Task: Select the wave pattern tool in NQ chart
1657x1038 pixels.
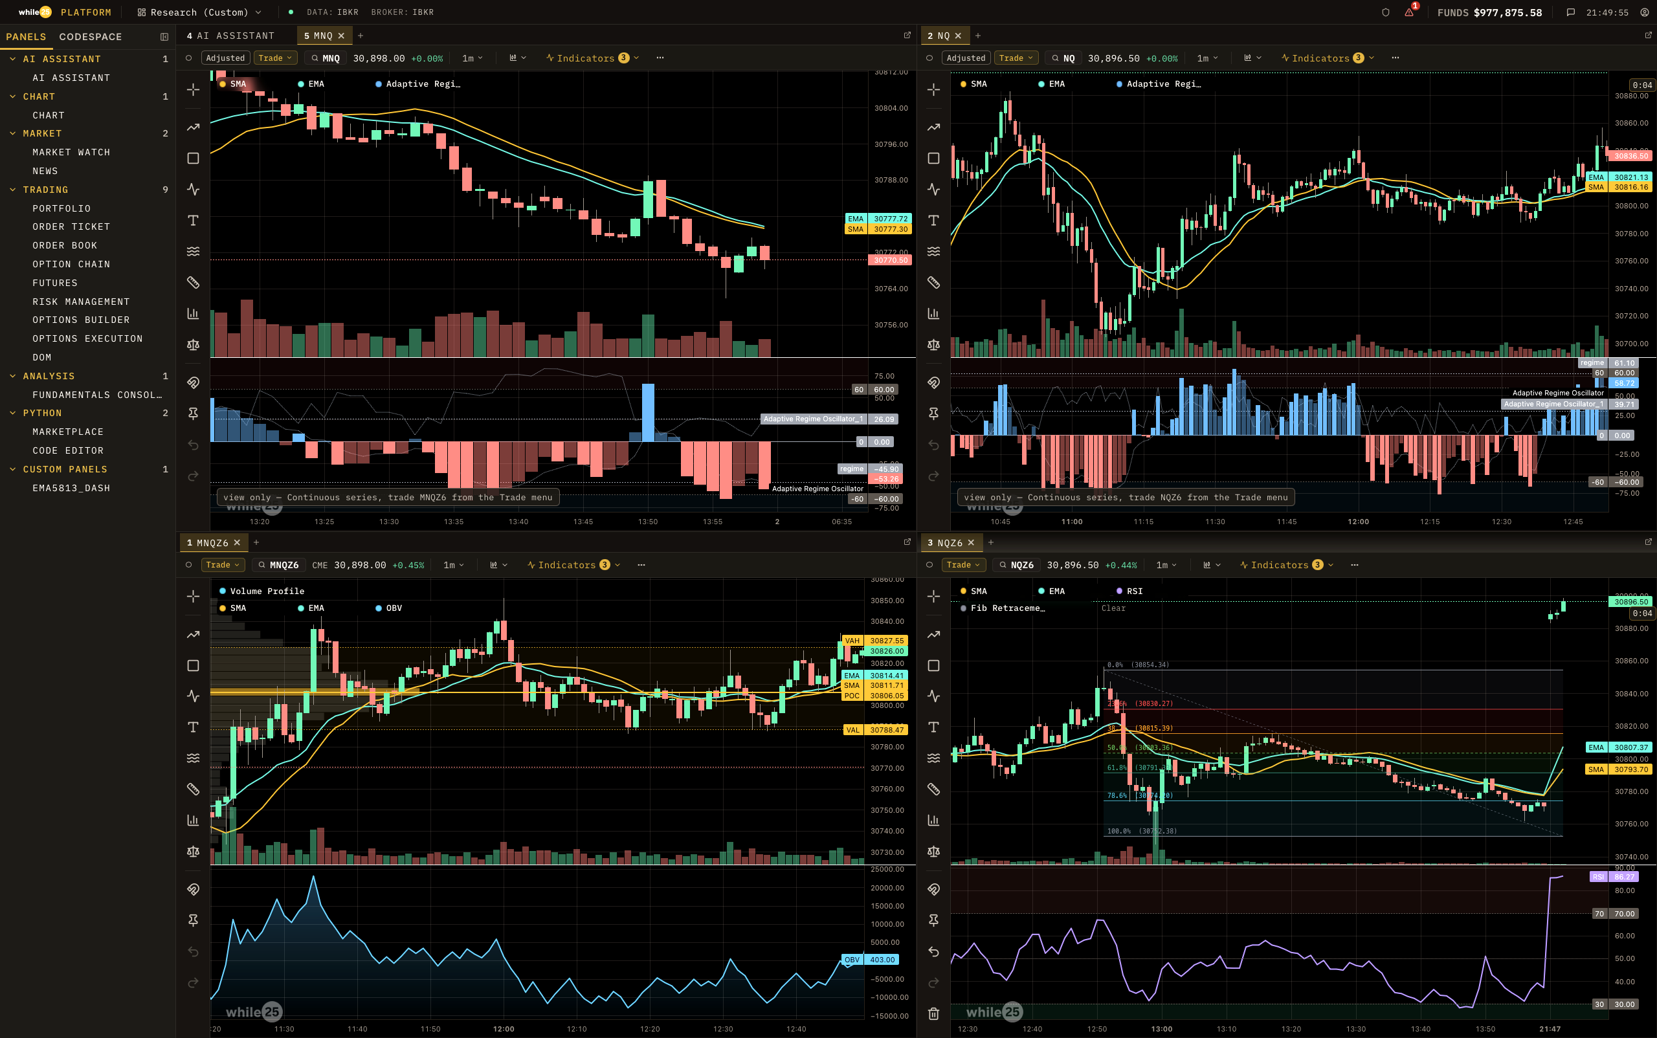Action: click(x=933, y=251)
